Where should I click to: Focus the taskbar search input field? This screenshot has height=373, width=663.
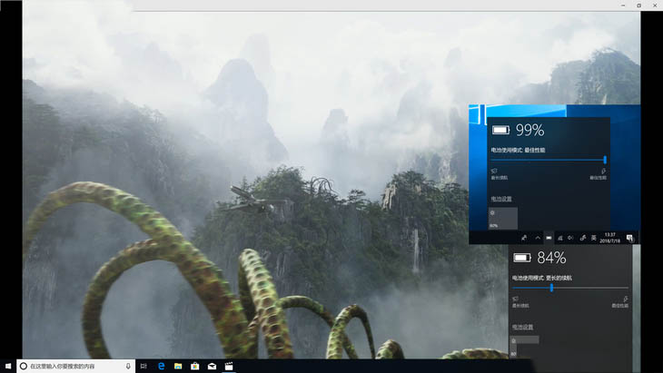tap(76, 367)
